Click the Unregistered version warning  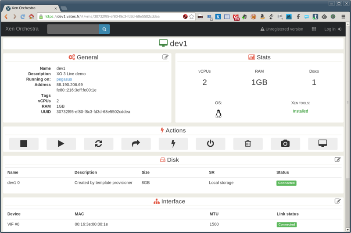[x=282, y=29]
